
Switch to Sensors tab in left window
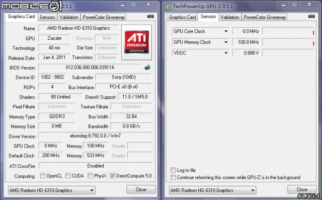47,17
